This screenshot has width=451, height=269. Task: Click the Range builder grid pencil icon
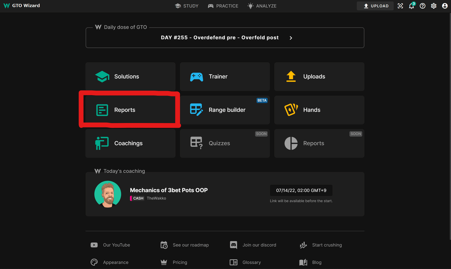click(197, 110)
